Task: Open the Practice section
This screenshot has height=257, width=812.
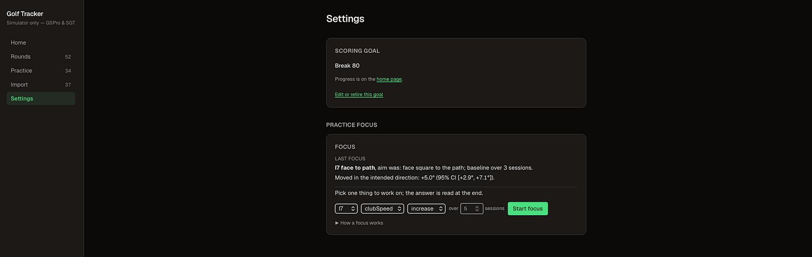Action: (x=41, y=71)
